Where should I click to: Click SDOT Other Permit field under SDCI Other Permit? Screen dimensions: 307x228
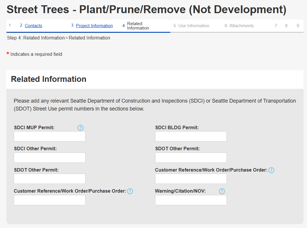(x=49, y=179)
